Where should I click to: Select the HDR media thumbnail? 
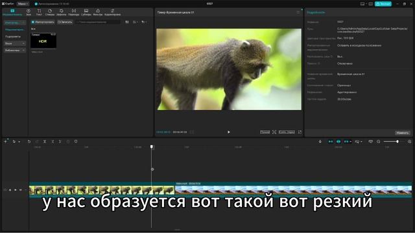pyautogui.click(x=43, y=40)
